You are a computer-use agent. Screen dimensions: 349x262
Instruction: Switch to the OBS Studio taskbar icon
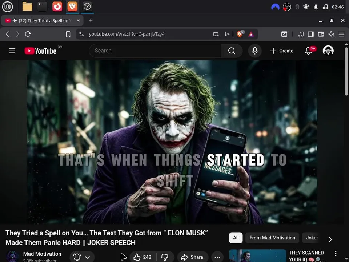pyautogui.click(x=87, y=7)
